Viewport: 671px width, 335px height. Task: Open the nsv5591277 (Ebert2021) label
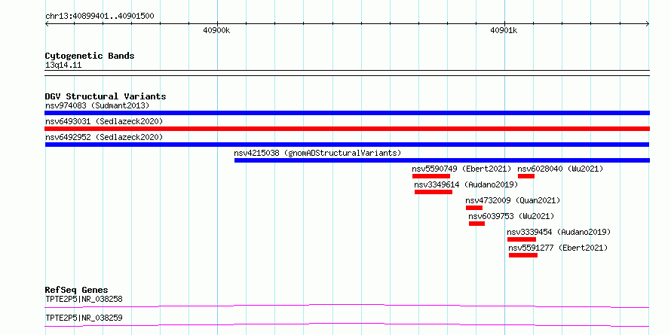(558, 248)
